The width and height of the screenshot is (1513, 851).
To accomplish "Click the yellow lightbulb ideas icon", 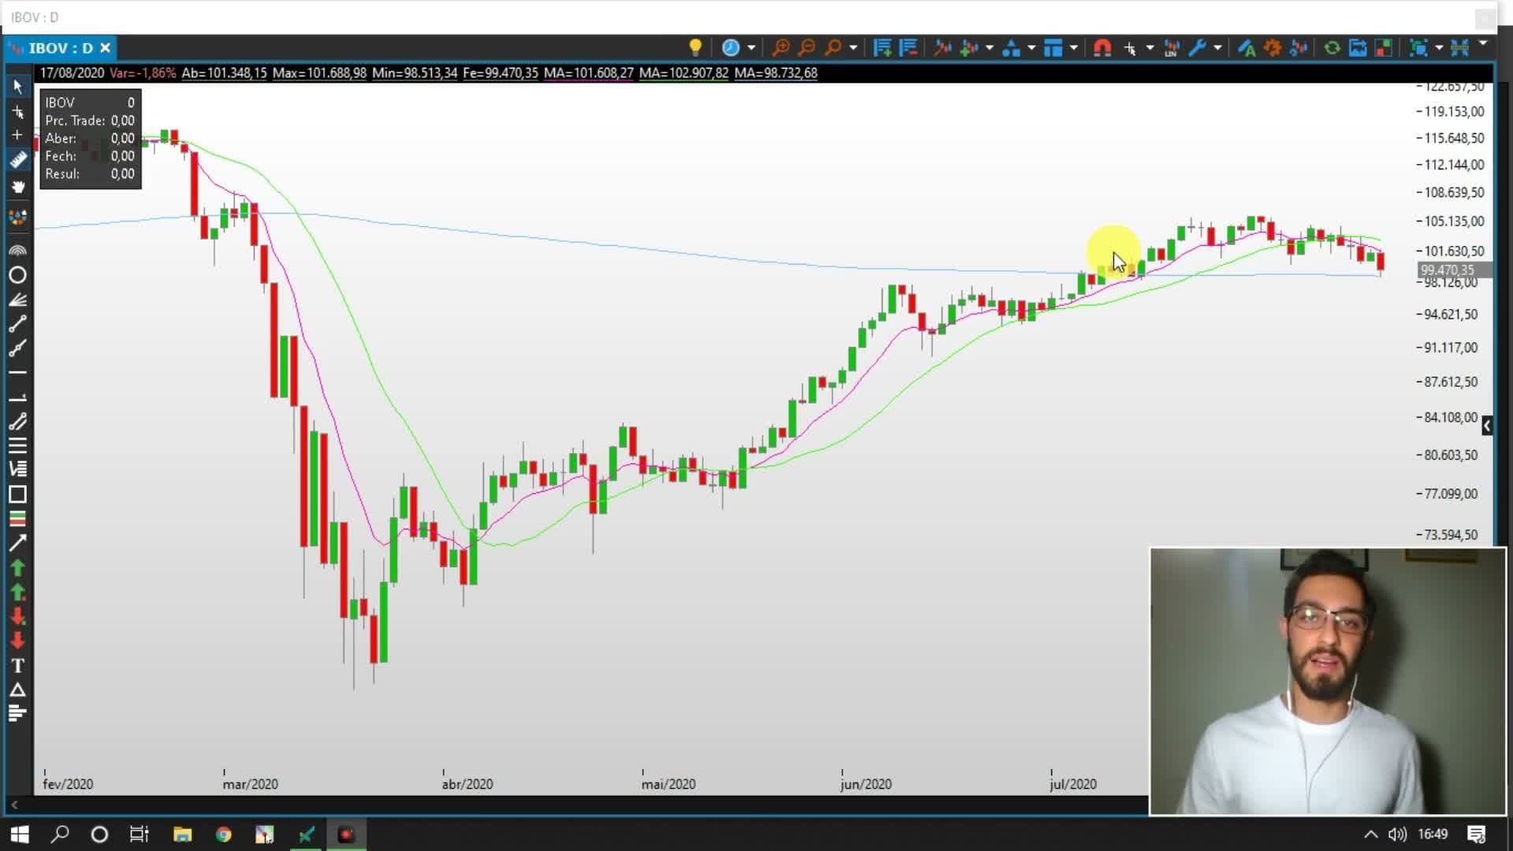I will pyautogui.click(x=695, y=48).
